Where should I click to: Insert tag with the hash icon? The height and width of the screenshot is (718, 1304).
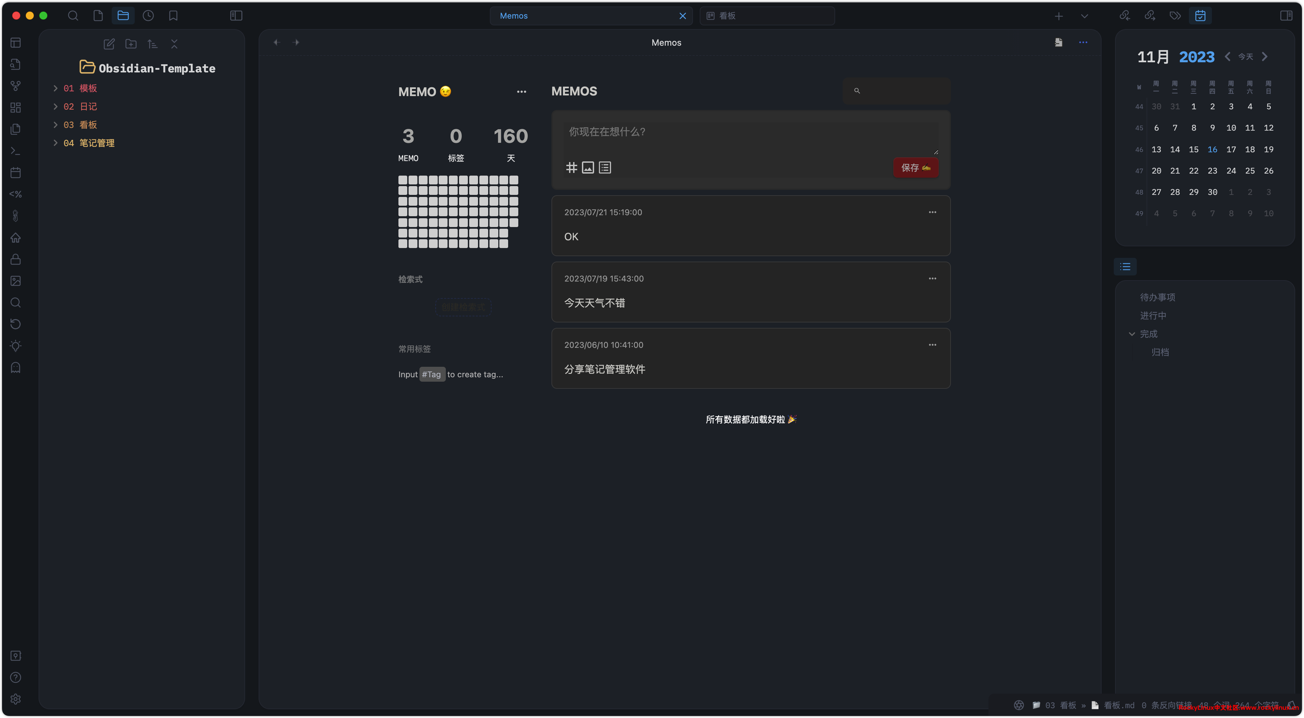(571, 167)
